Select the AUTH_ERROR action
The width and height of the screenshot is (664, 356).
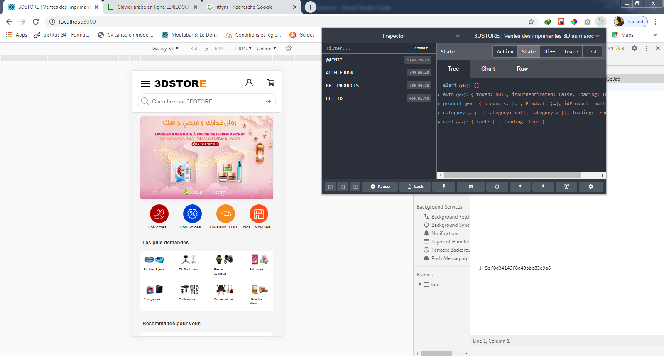pos(379,73)
